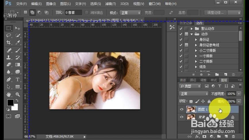Delete action trash icon in Actions panel
Screen dimensions: 249x140
coord(233,74)
